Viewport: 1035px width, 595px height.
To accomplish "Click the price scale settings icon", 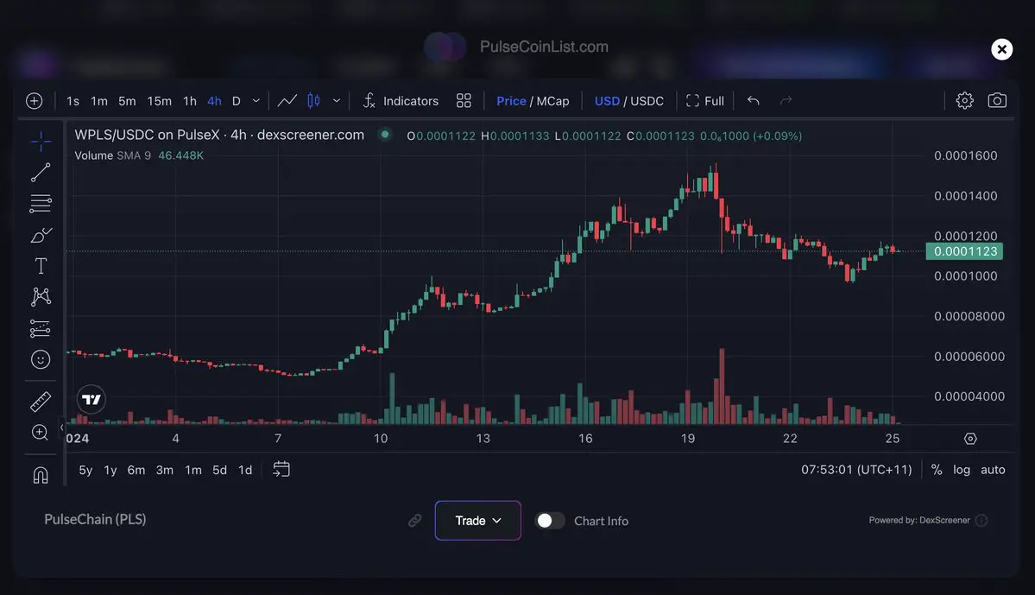I will coord(969,439).
